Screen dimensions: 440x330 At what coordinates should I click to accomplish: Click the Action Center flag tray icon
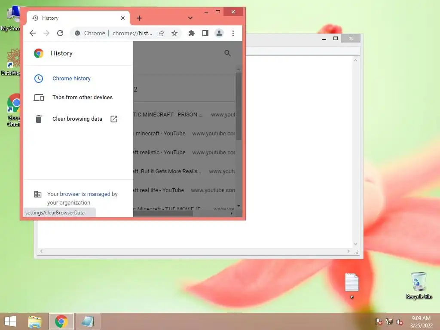(x=379, y=321)
